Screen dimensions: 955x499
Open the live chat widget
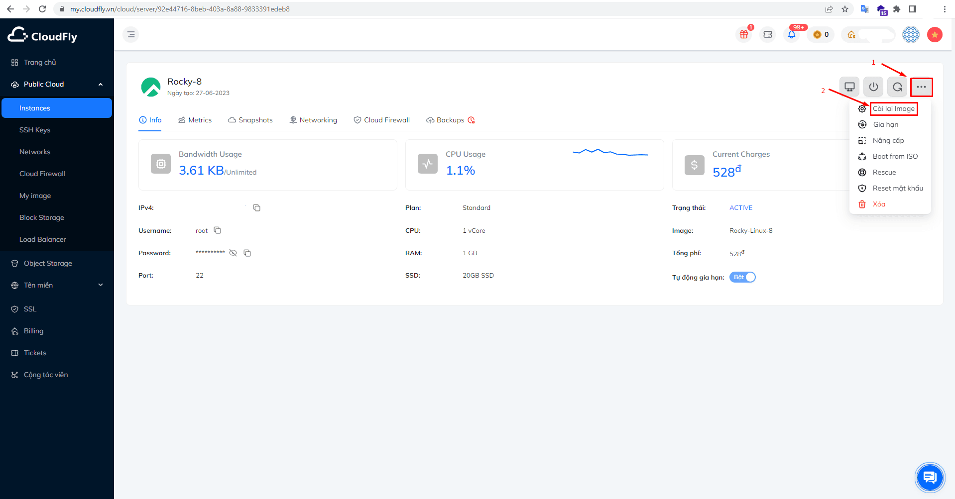click(x=930, y=478)
